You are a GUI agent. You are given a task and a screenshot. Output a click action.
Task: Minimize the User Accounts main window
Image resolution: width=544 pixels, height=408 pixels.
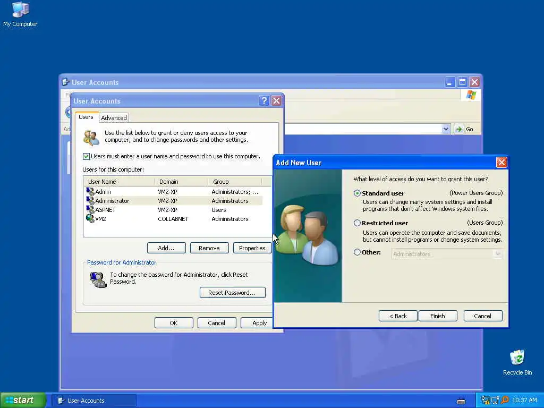[449, 82]
